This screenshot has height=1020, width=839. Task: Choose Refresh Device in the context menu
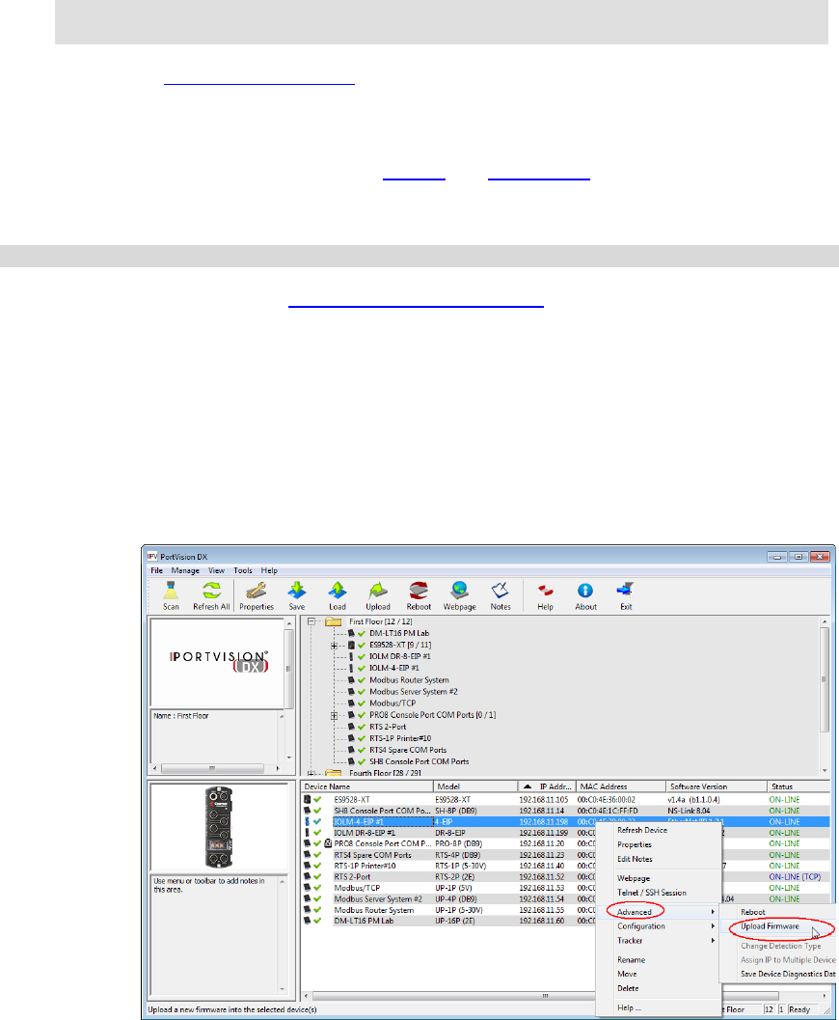[659, 831]
